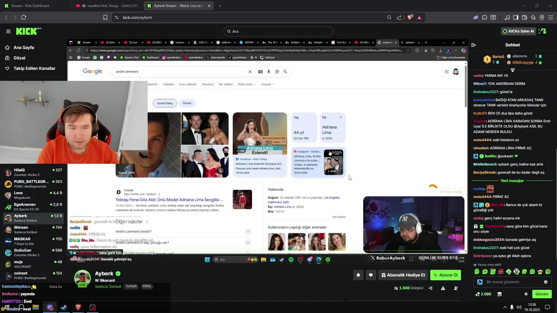Click the share stream icon

click(431, 288)
